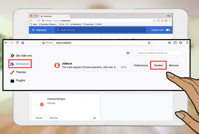Open NUS bookmark folder
This screenshot has width=199, height=134.
tap(98, 24)
